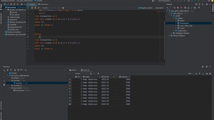
Task: Open the Services panel gear settings
Action: 207,67
